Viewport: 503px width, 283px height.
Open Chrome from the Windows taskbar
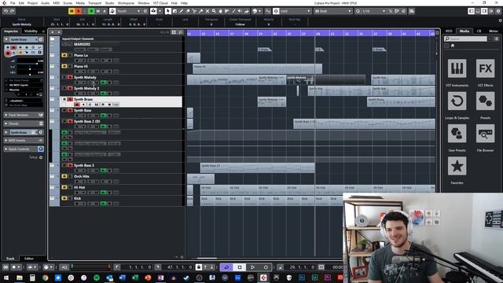(46, 277)
